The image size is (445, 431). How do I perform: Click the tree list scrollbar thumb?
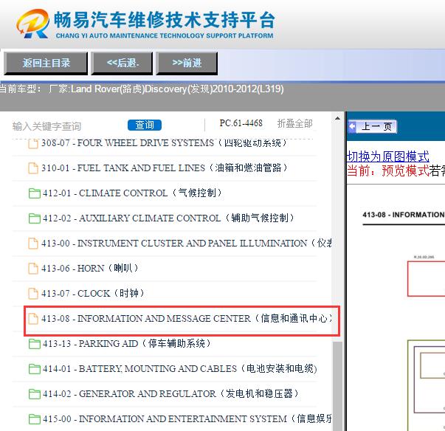click(x=337, y=386)
